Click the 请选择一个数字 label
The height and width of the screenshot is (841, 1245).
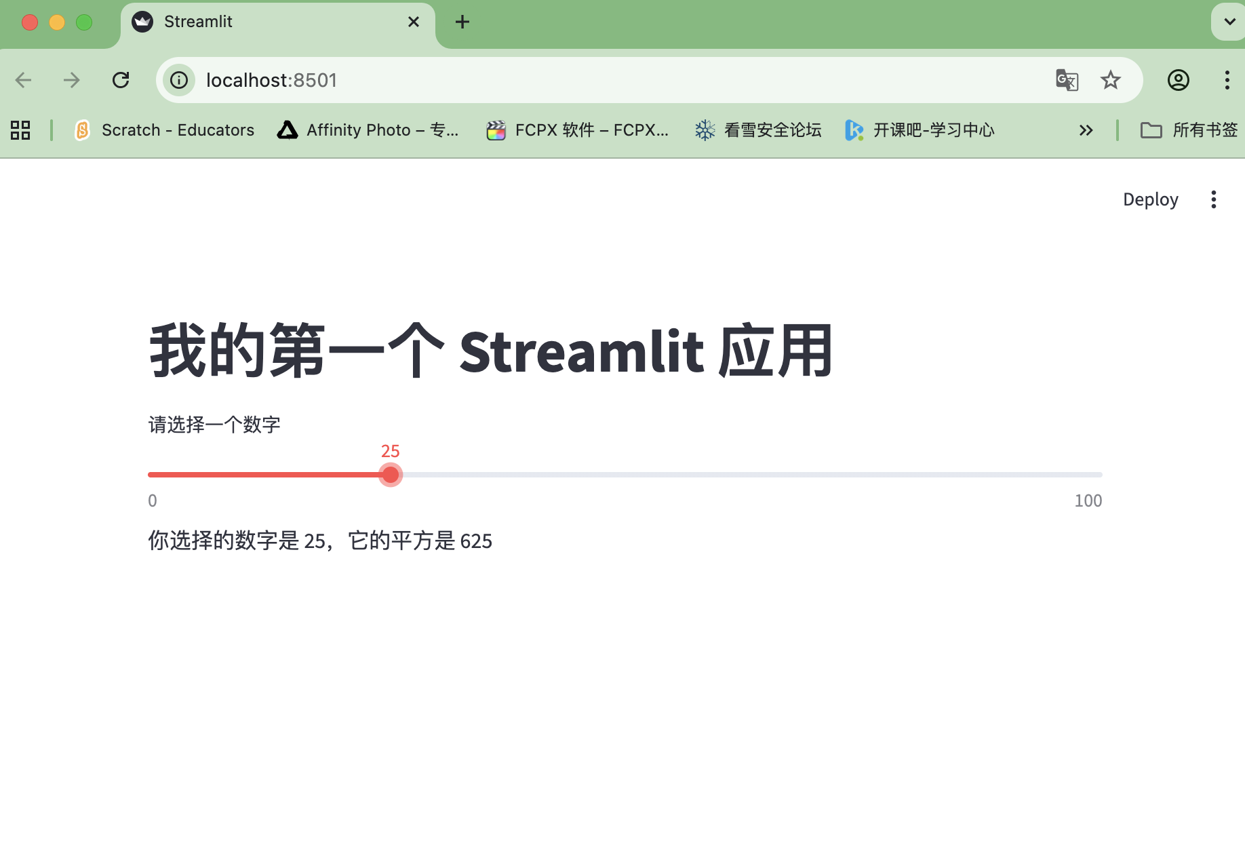pos(214,425)
